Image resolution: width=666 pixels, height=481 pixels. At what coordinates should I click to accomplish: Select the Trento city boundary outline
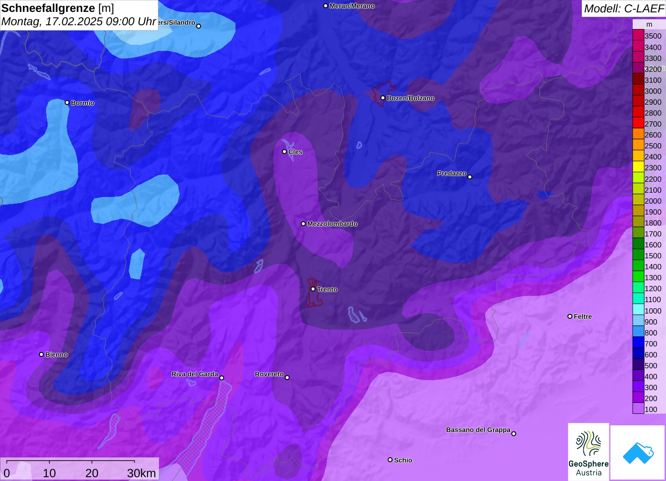314,293
